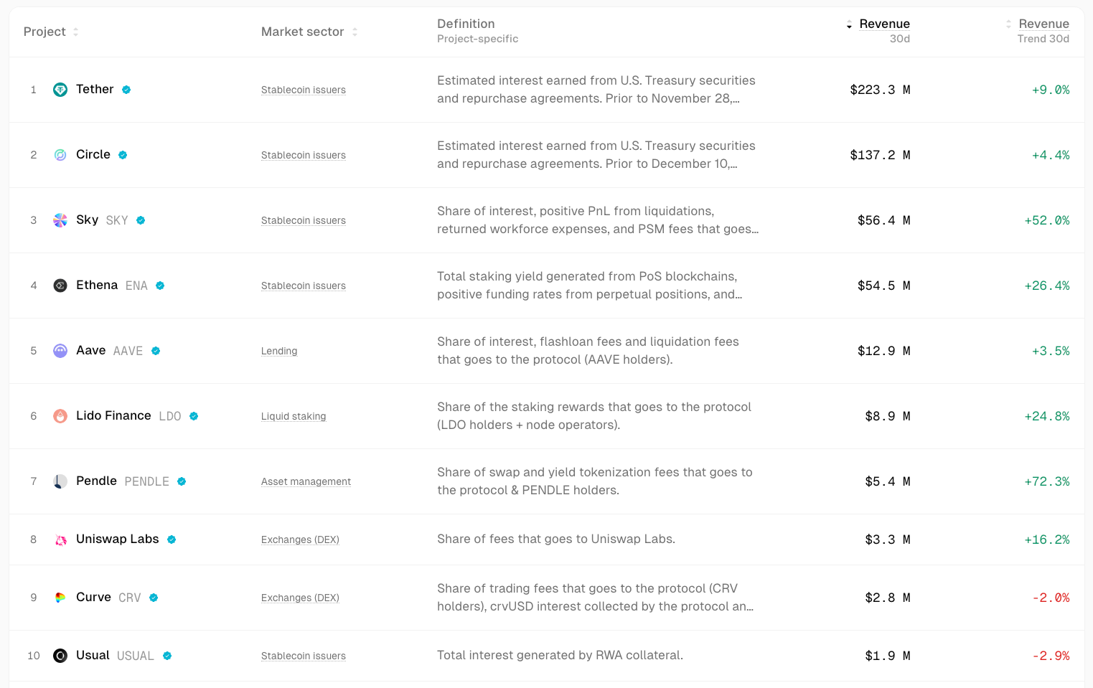Sort by Revenue Trend 30d header
The image size is (1093, 688).
(x=1043, y=24)
